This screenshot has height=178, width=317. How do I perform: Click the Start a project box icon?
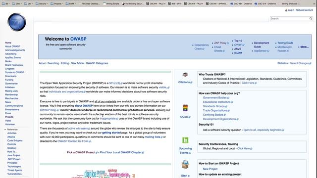(x=185, y=165)
